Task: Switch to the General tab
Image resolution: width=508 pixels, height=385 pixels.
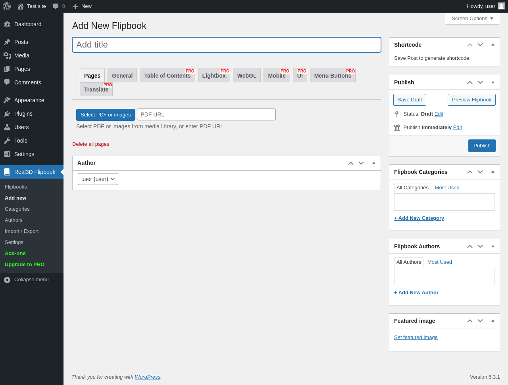Action: [122, 76]
